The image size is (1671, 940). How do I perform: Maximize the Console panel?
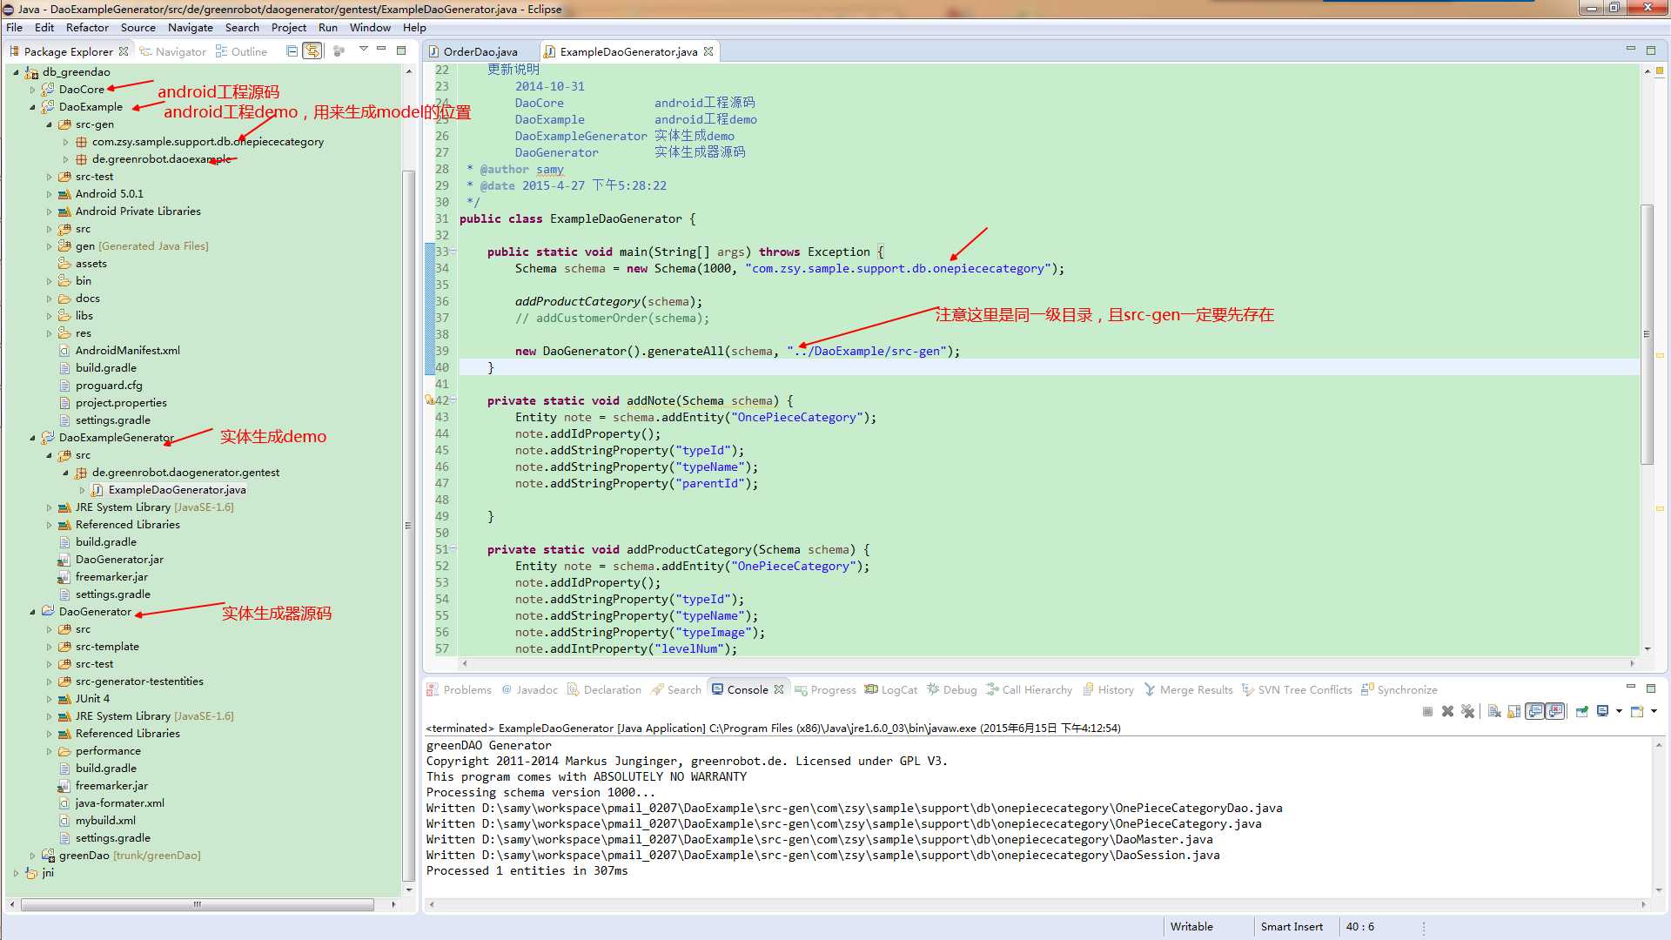(1650, 688)
